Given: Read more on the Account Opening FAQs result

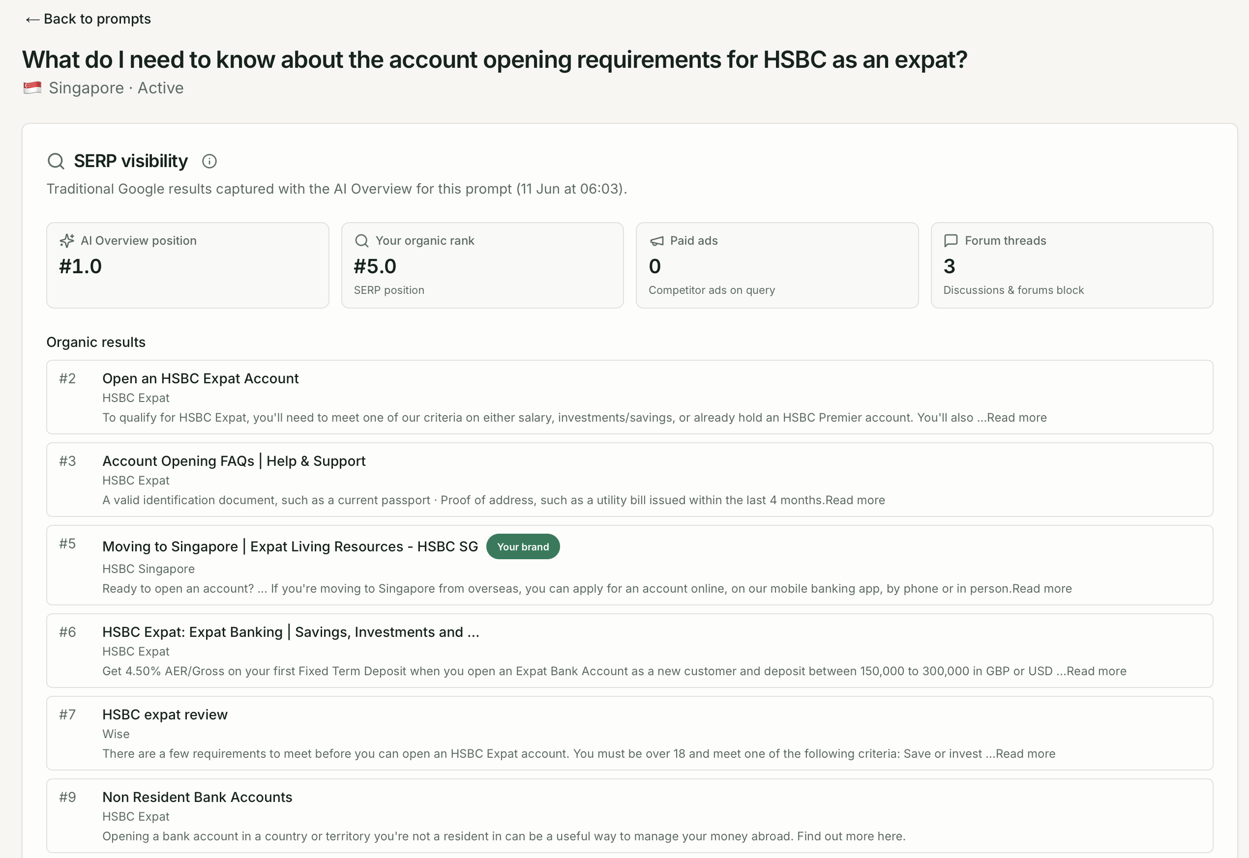Looking at the screenshot, I should [855, 500].
